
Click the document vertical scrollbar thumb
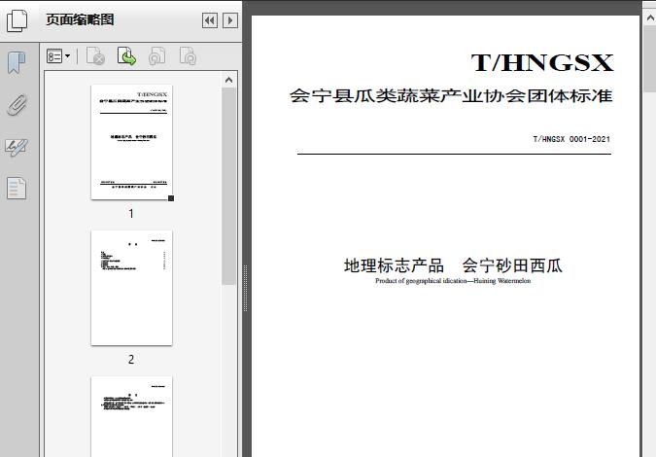coord(650,58)
